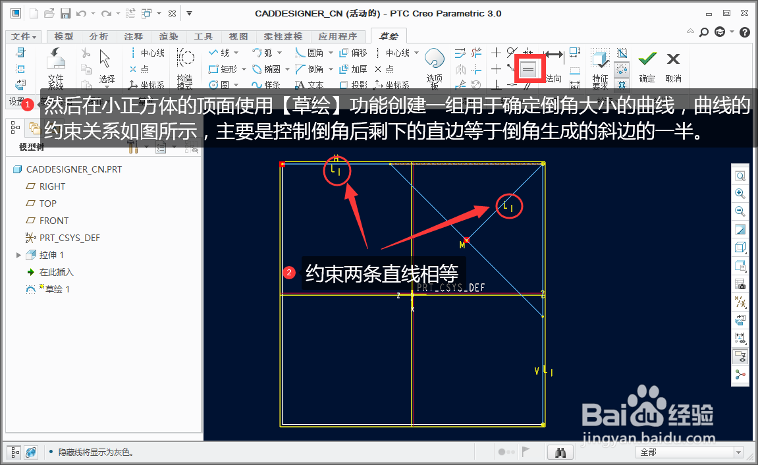
Task: Click the 文件系统 import button
Action: (55, 69)
